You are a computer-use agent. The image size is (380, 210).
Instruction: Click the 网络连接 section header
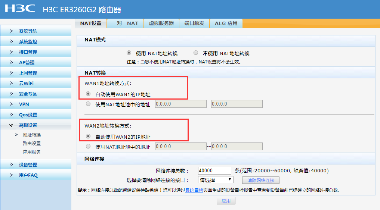tap(94, 159)
